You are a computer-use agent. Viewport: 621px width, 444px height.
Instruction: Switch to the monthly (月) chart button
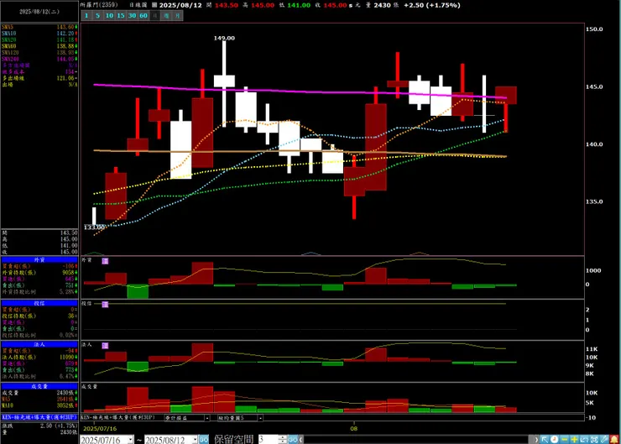178,15
